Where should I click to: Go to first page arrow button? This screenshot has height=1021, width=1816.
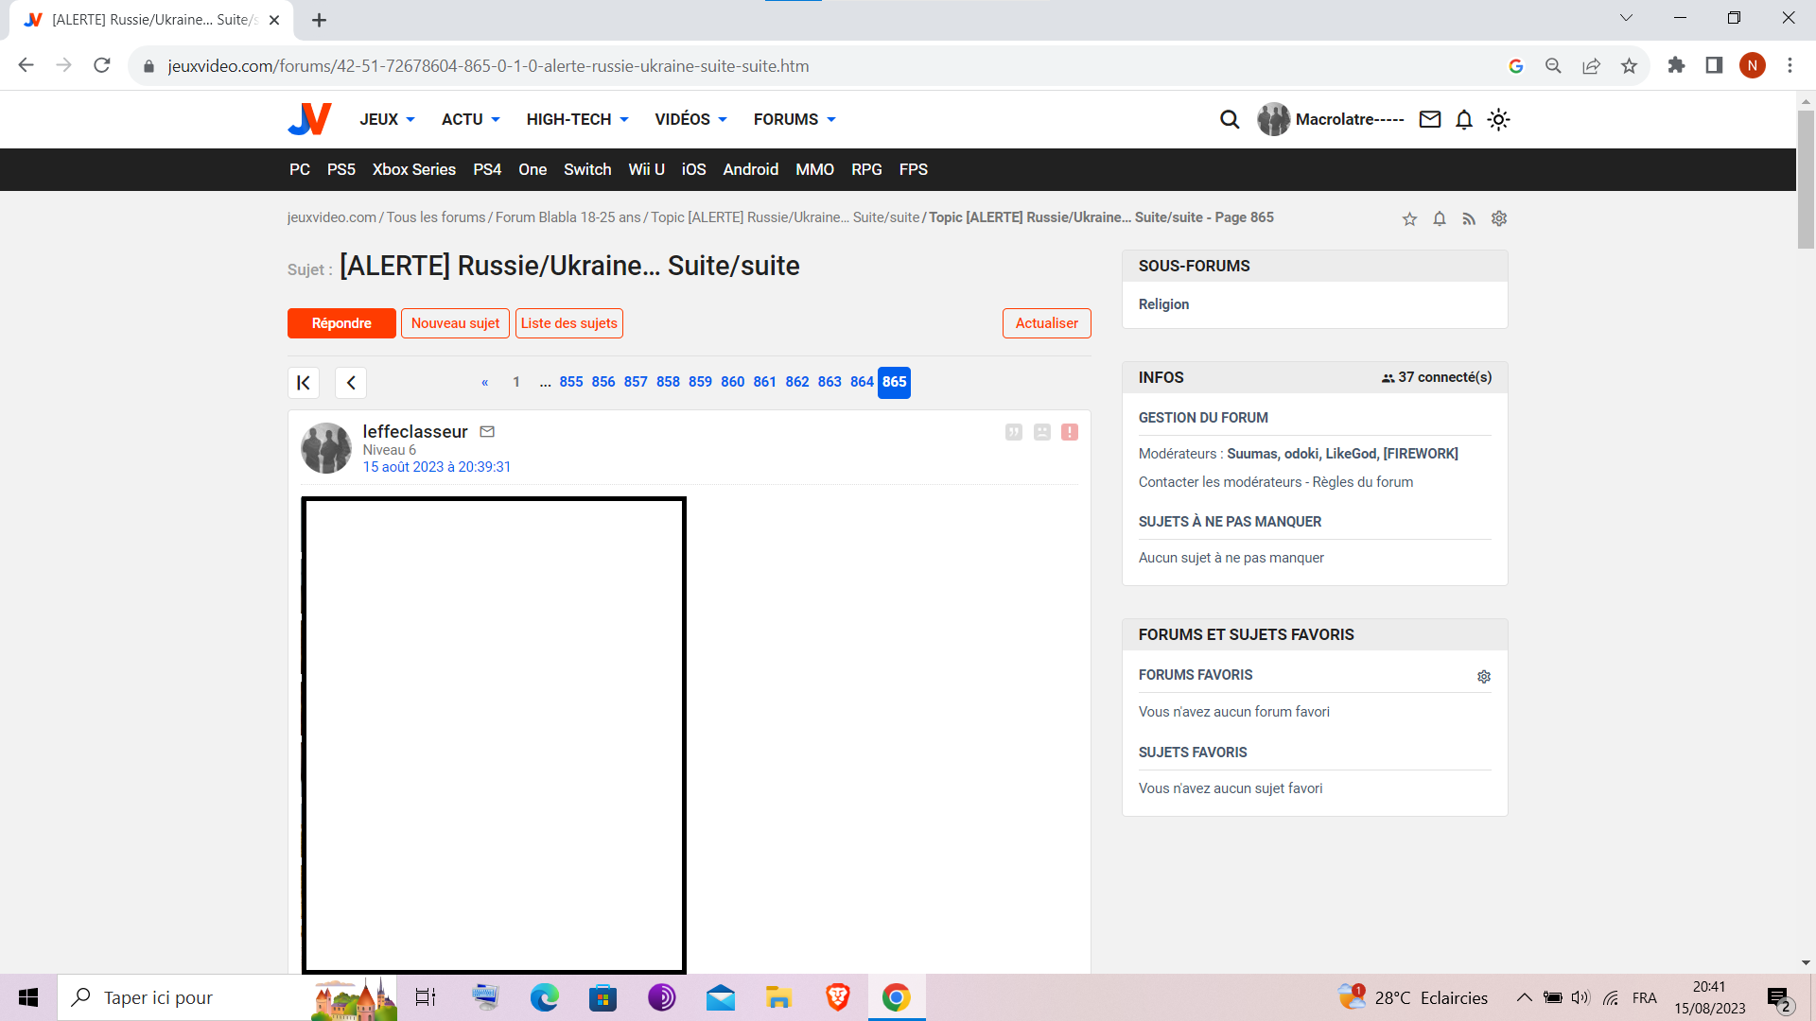point(304,382)
